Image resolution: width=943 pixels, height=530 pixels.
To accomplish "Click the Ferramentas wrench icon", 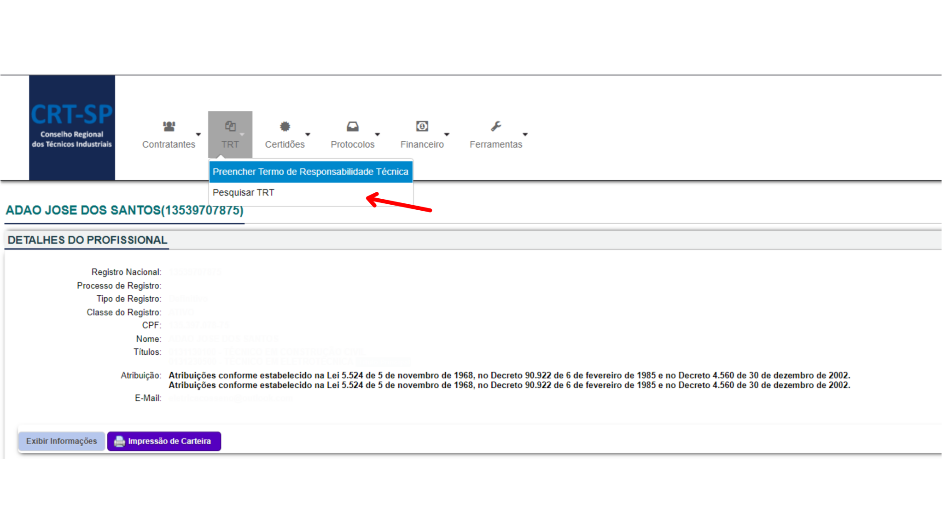I will pos(496,126).
